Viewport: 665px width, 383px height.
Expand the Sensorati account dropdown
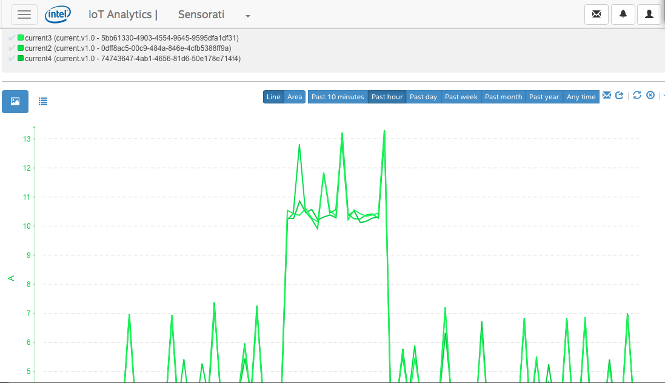pos(248,16)
